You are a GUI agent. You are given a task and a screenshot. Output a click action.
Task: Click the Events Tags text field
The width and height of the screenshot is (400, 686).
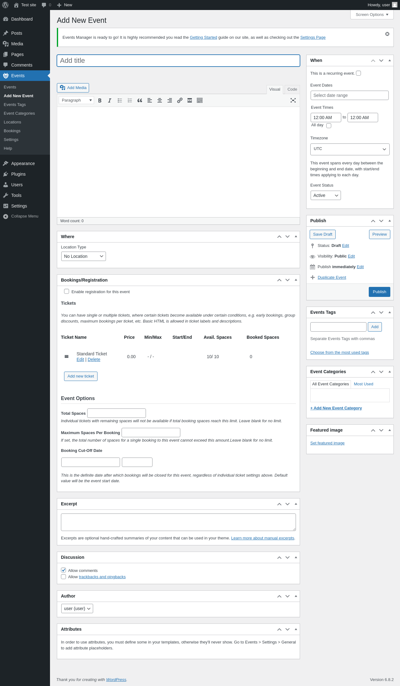point(338,327)
